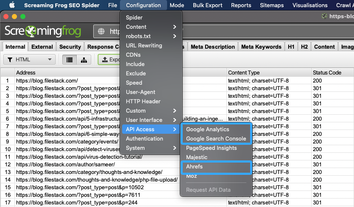Viewport: 354px width, 207px height.
Task: Click the Export button
Action: click(109, 60)
